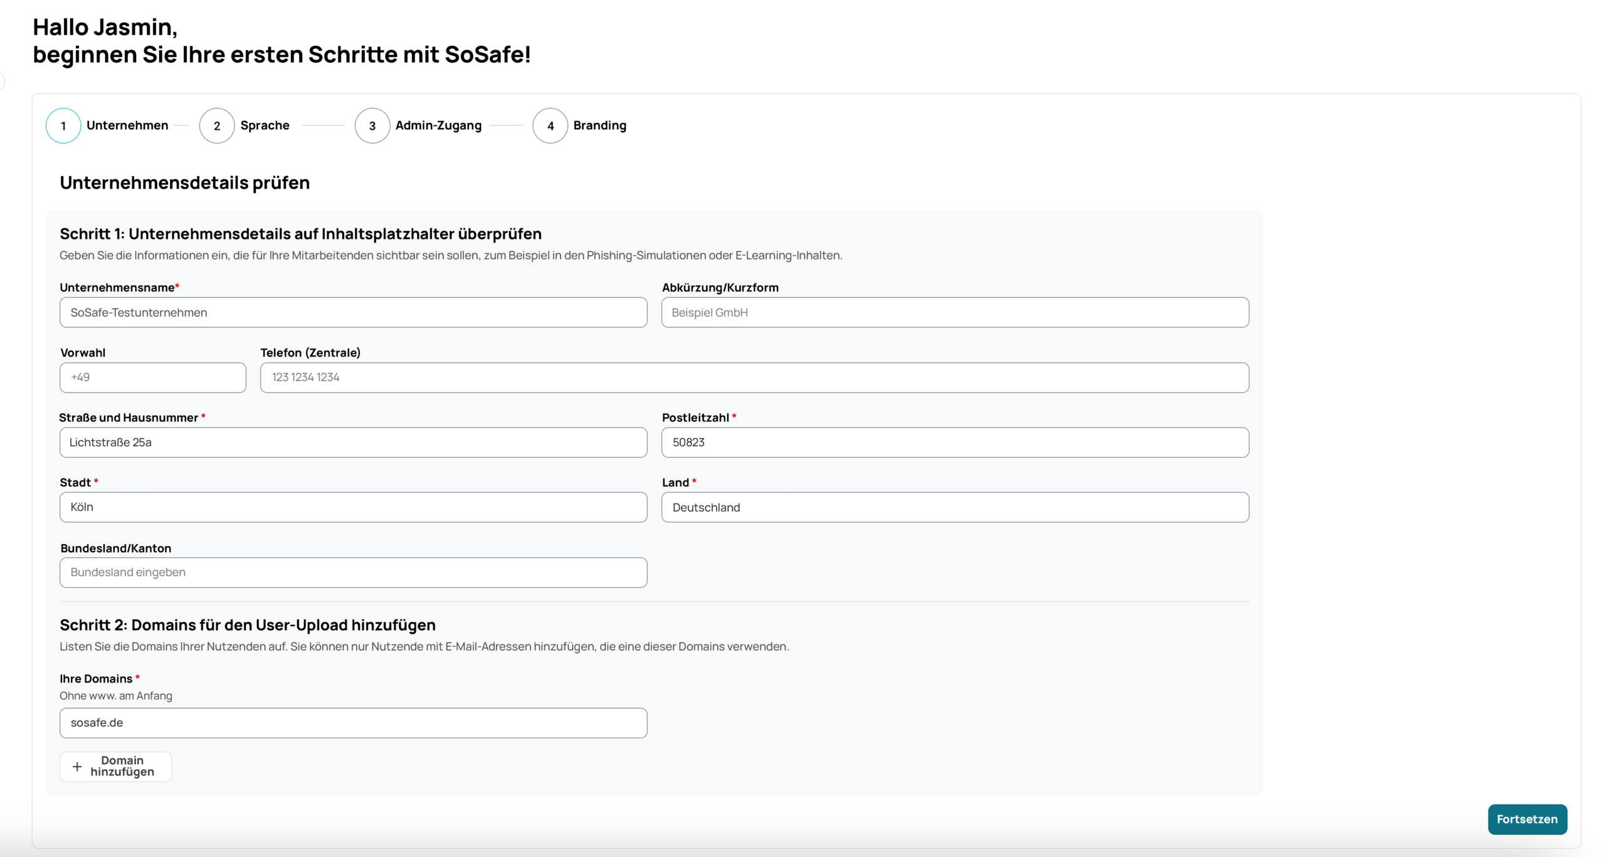The height and width of the screenshot is (857, 1605).
Task: Click the Bundesland/Kanton label
Action: pos(116,548)
